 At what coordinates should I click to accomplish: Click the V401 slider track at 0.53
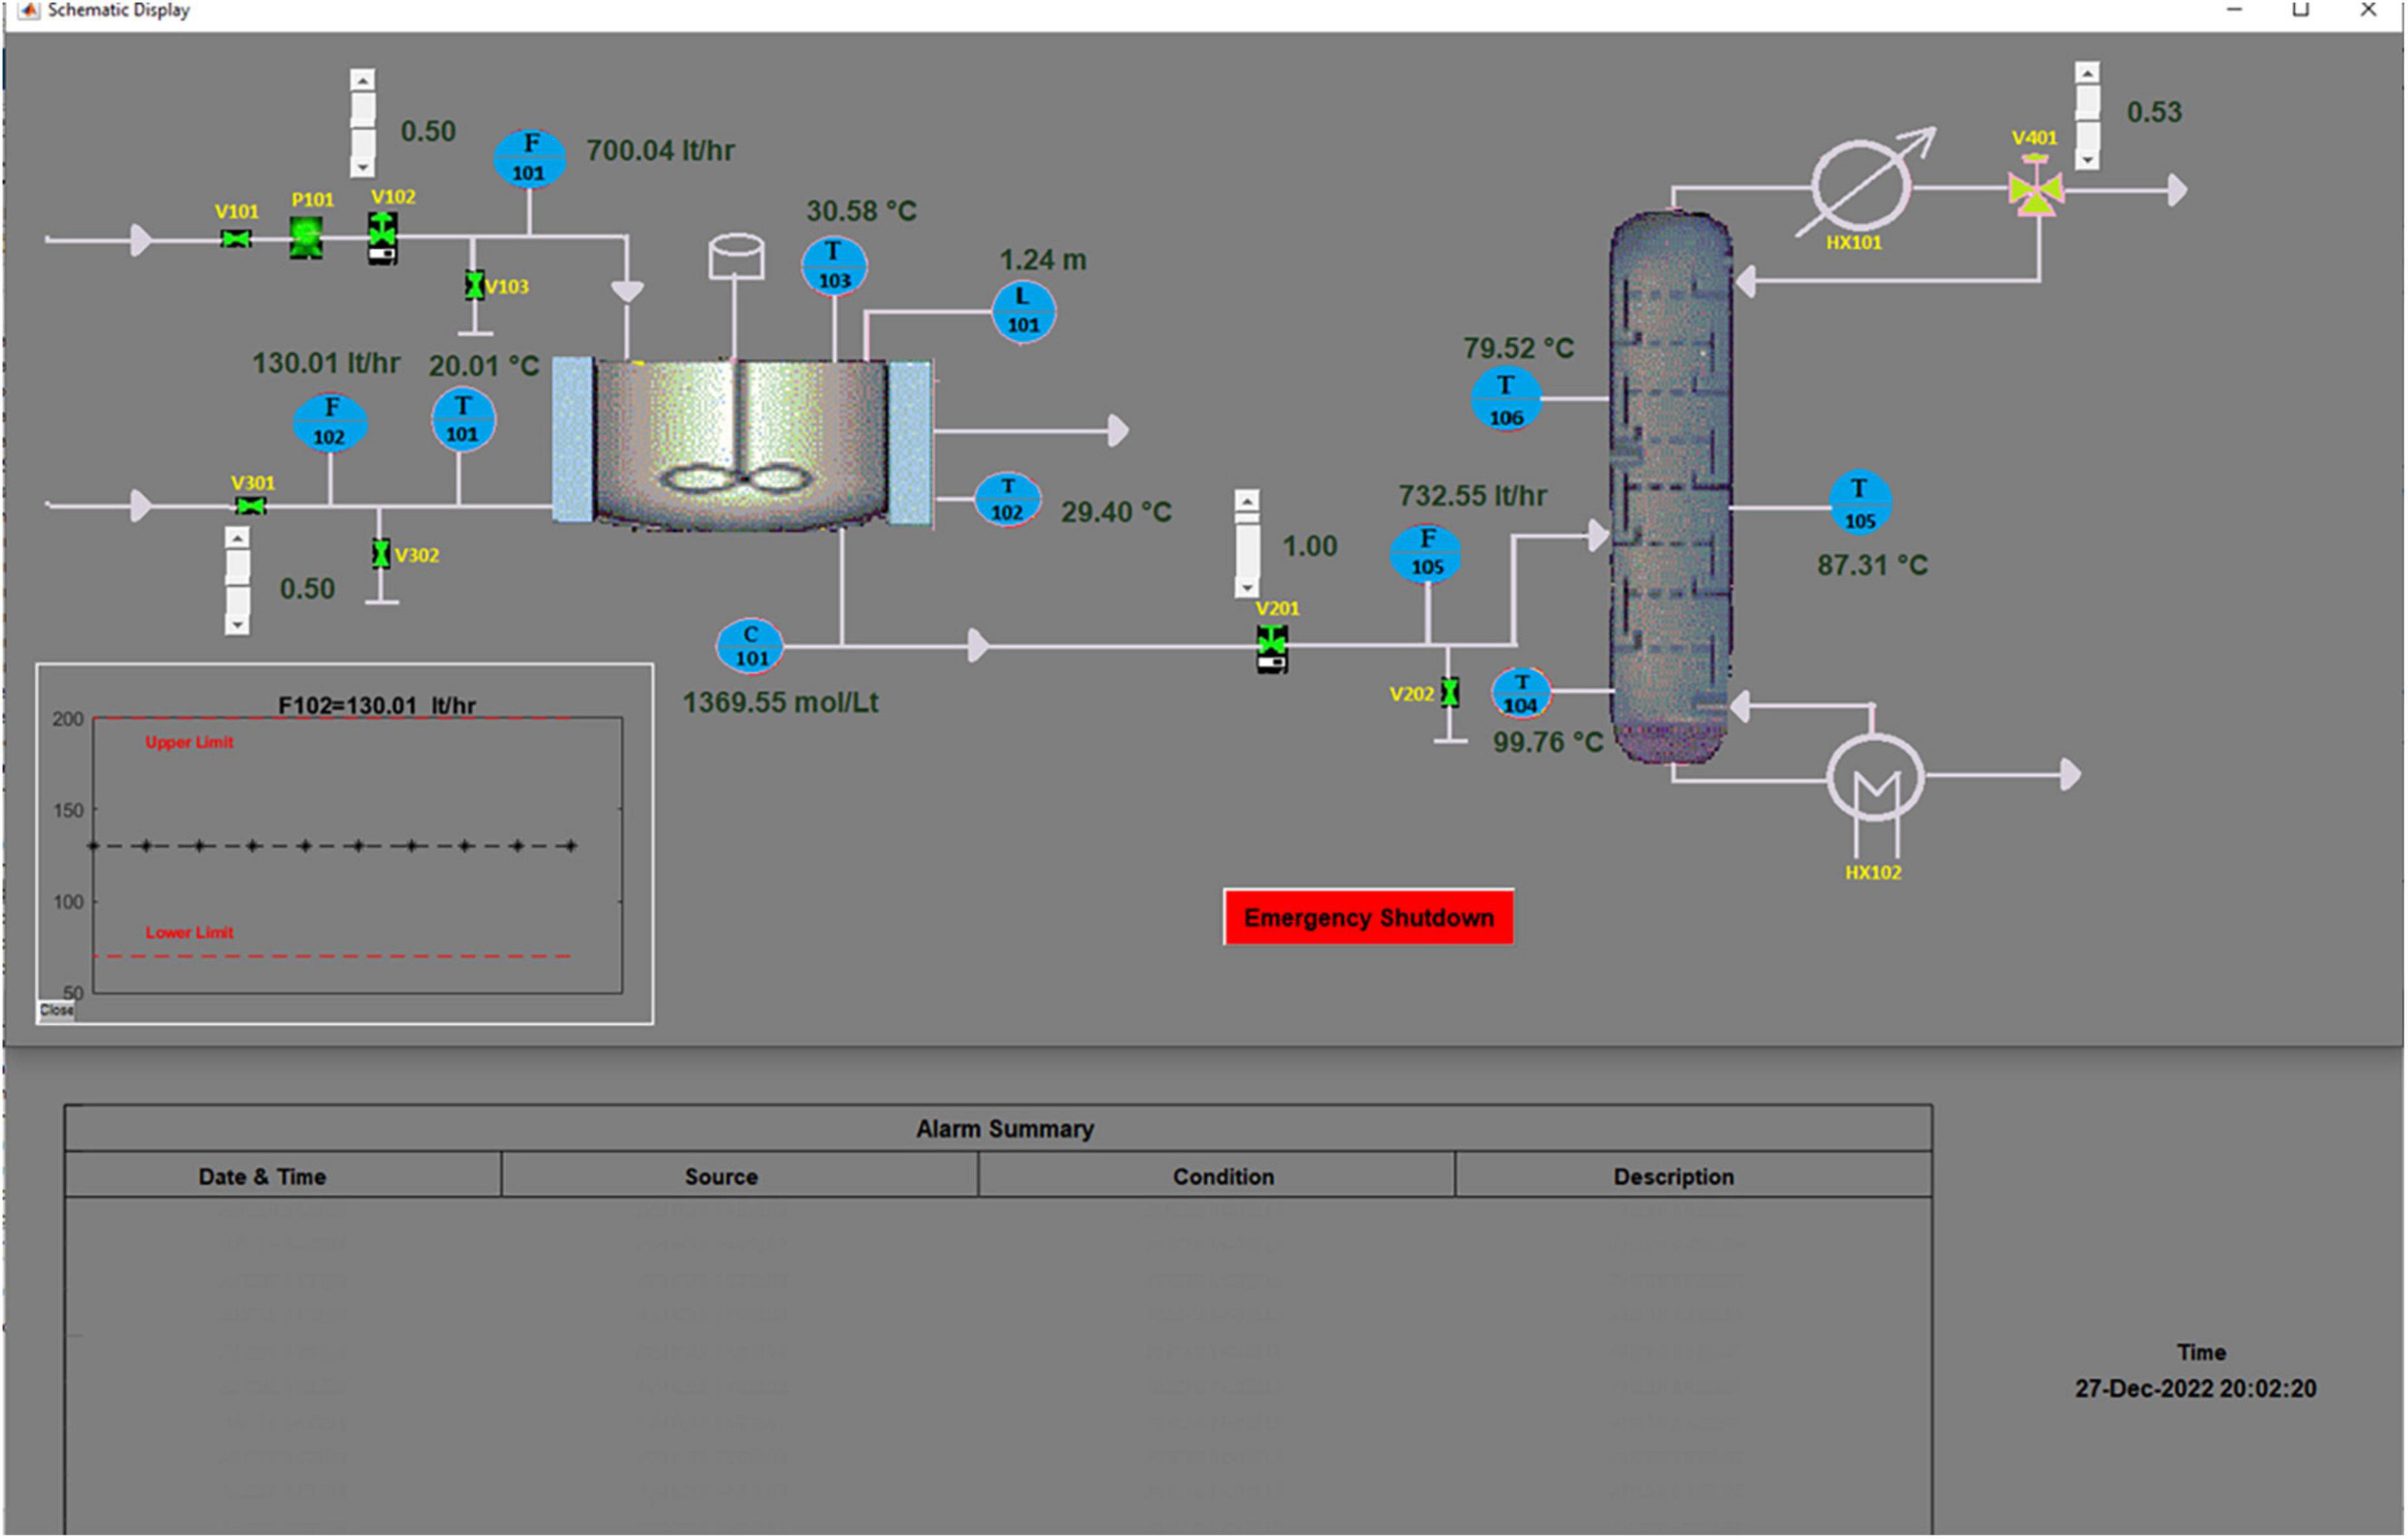(2087, 116)
